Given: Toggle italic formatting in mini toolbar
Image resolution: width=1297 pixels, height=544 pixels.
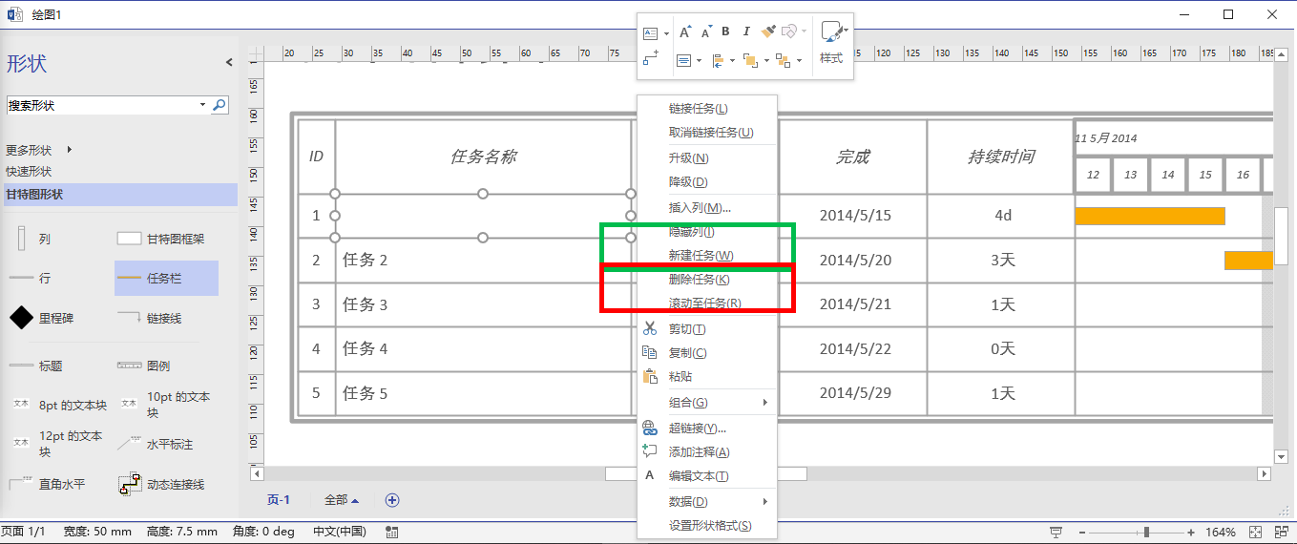Looking at the screenshot, I should (746, 32).
